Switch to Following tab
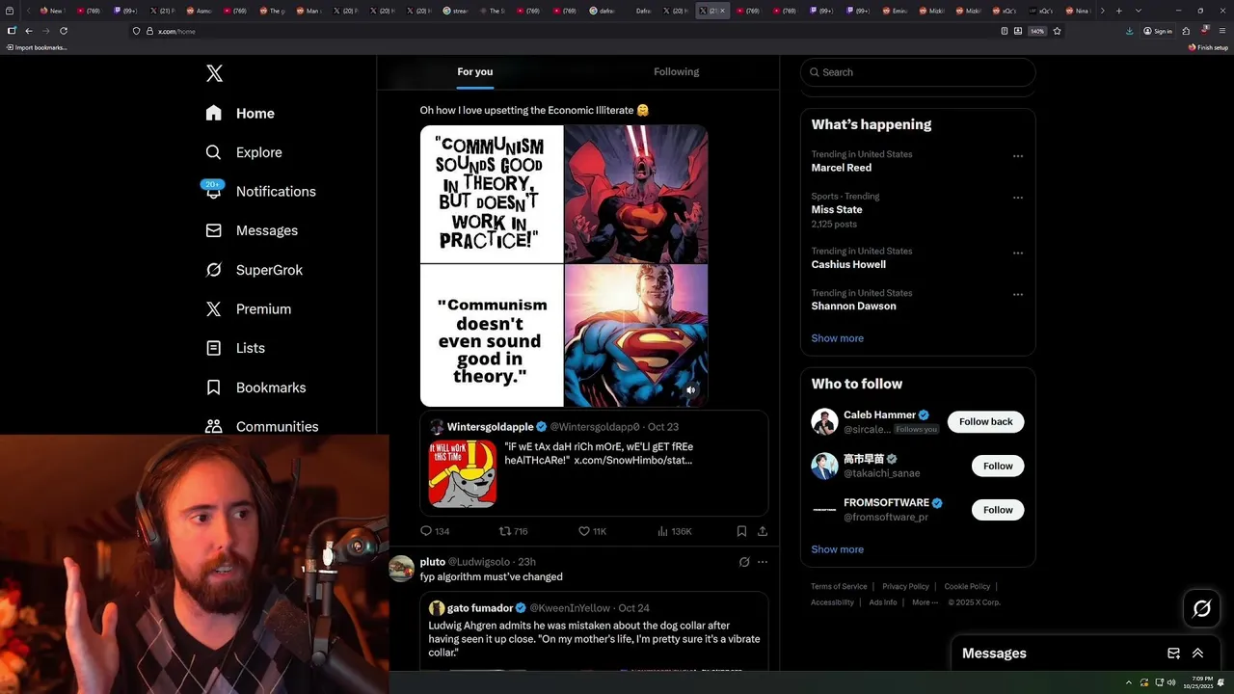 [676, 71]
